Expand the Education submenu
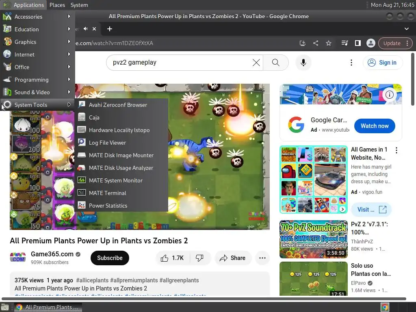The width and height of the screenshot is (416, 312). tap(37, 29)
